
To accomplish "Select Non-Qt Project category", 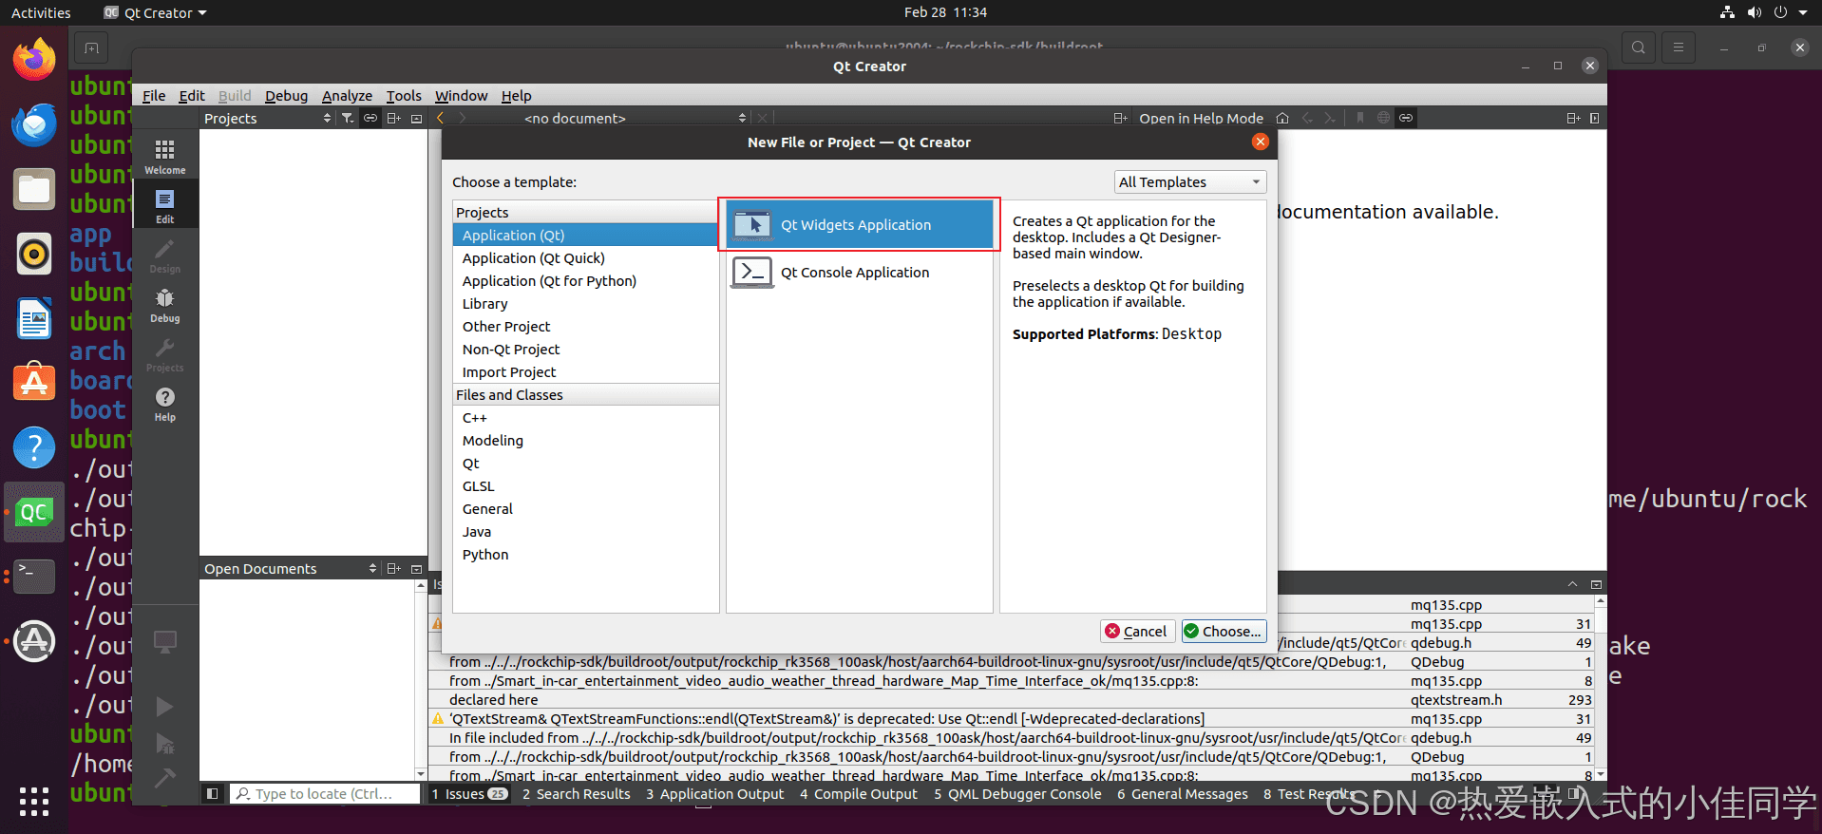I will [586, 349].
